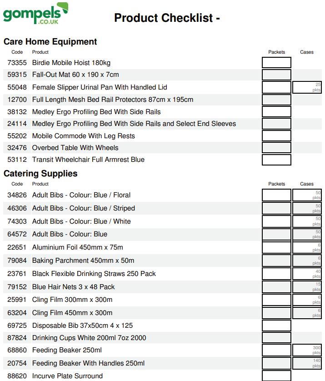The height and width of the screenshot is (381, 325).
Task: Click Cases box for Female Slipper Urinal Pan
Action: pos(307,87)
